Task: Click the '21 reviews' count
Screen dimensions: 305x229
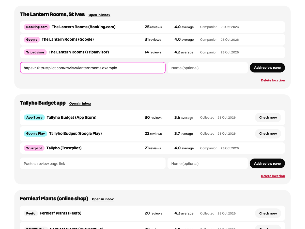Action: pyautogui.click(x=153, y=148)
